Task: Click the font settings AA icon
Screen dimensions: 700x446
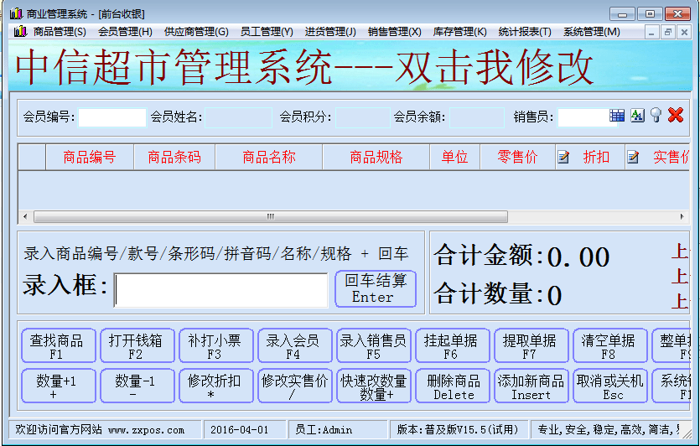Action: point(637,116)
